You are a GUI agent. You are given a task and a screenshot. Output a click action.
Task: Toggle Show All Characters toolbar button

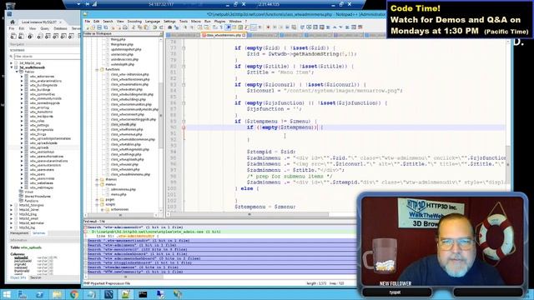tap(221, 27)
